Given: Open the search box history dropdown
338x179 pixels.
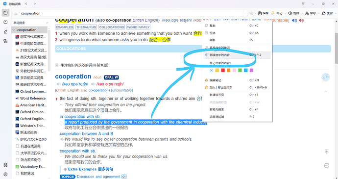Looking at the screenshot, I should tap(245, 13).
